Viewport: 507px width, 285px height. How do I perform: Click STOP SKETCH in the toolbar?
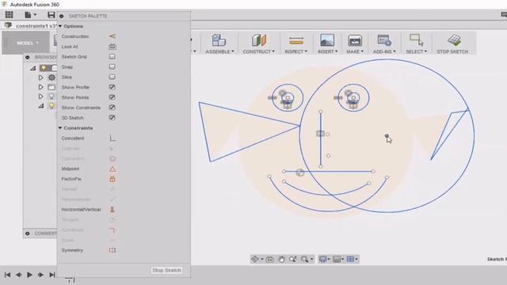click(x=452, y=44)
